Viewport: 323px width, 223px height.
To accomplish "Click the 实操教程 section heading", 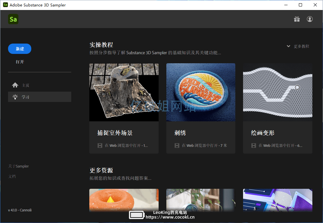I will tap(101, 45).
